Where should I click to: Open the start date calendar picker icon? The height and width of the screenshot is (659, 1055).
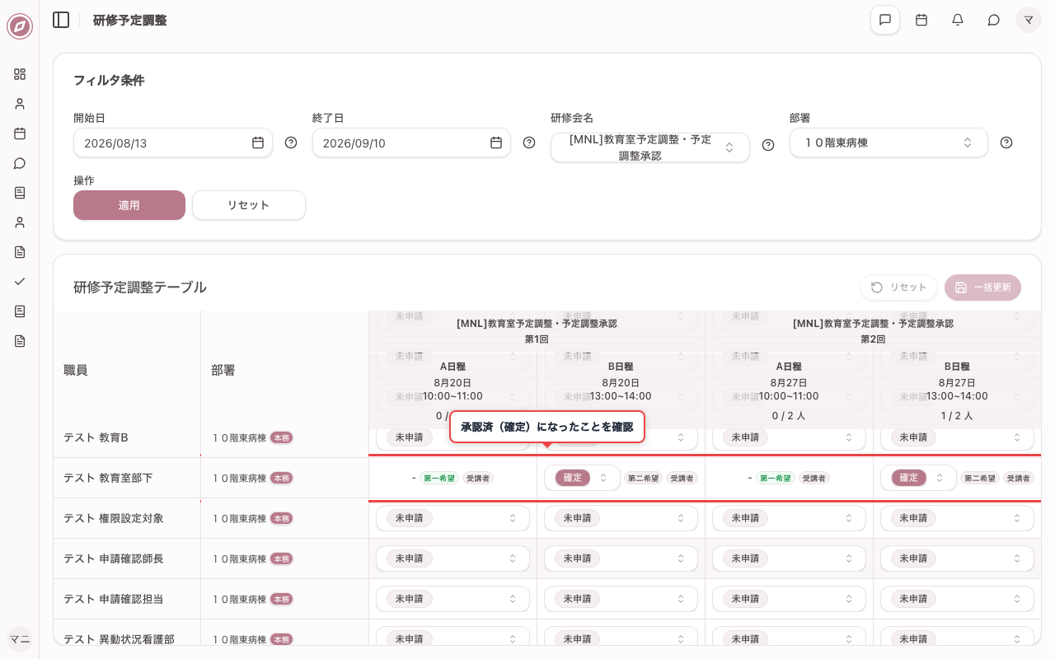coord(258,143)
